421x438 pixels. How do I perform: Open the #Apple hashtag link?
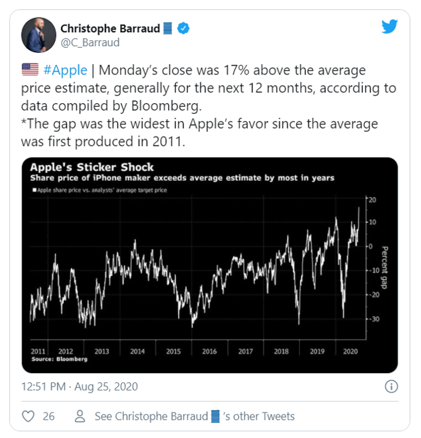[66, 70]
